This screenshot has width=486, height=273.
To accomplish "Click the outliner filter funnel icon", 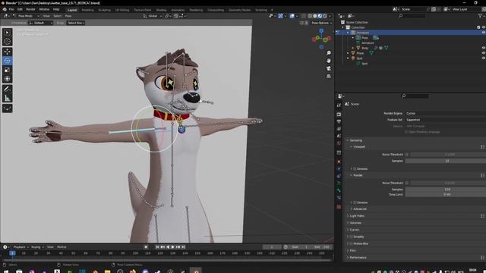I will click(x=481, y=16).
